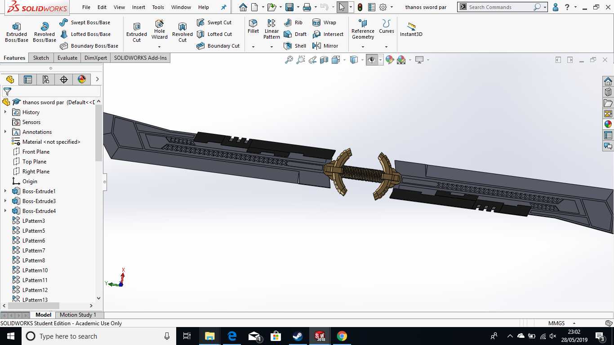Select the Boundary Cut tool

[x=218, y=46]
